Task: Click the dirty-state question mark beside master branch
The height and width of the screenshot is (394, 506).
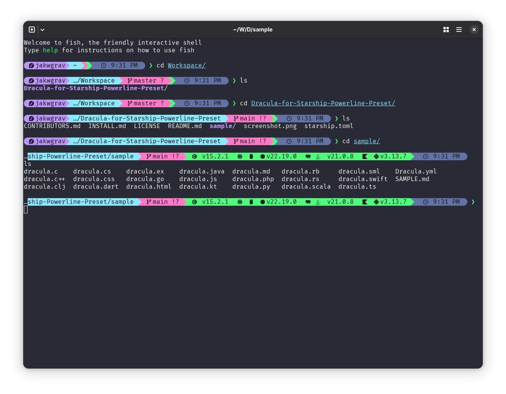Action: coord(162,80)
